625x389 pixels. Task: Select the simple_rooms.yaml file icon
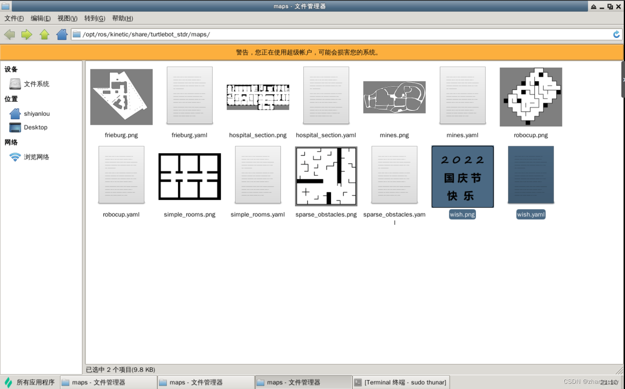(x=258, y=175)
